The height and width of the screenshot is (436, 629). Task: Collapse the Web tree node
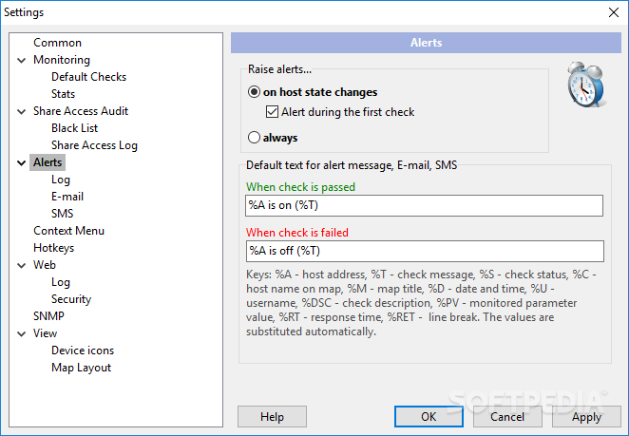point(22,266)
